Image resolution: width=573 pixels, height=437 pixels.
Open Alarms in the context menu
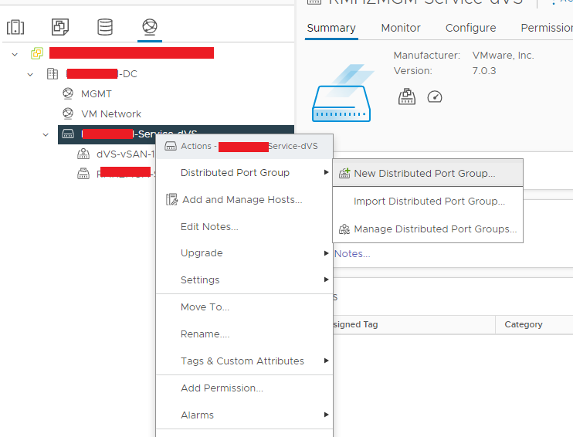point(244,415)
